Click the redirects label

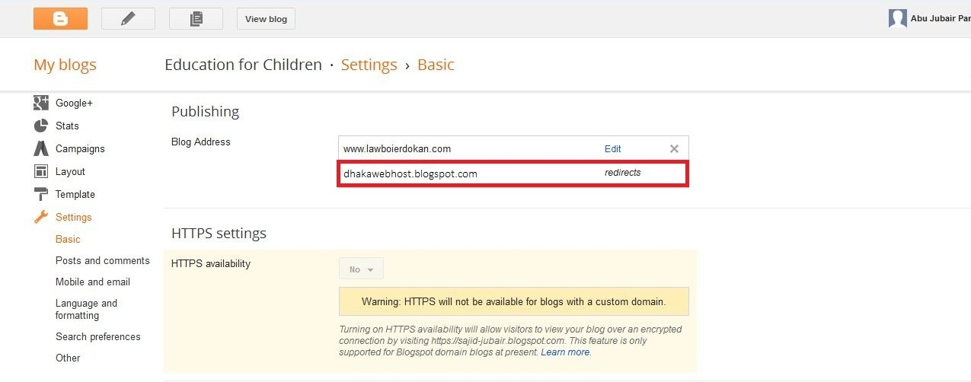[623, 173]
